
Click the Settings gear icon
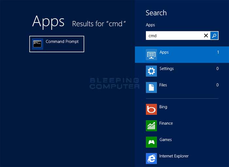click(151, 71)
